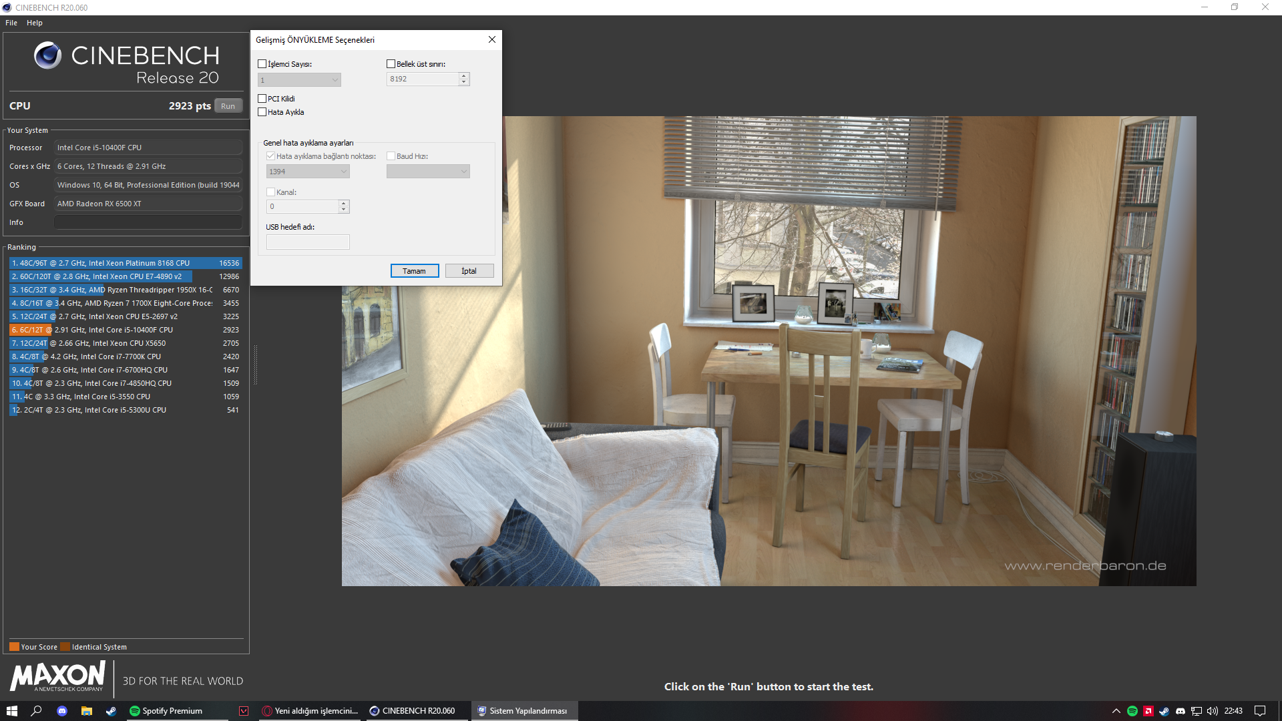Open File Explorer from the taskbar
The height and width of the screenshot is (721, 1282).
pyautogui.click(x=87, y=711)
